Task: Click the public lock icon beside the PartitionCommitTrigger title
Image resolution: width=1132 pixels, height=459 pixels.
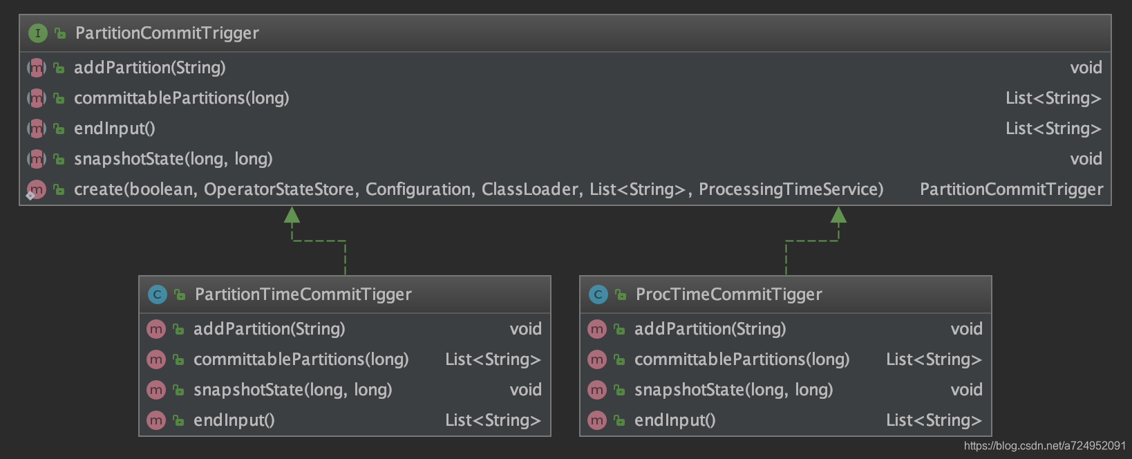Action: (x=61, y=33)
